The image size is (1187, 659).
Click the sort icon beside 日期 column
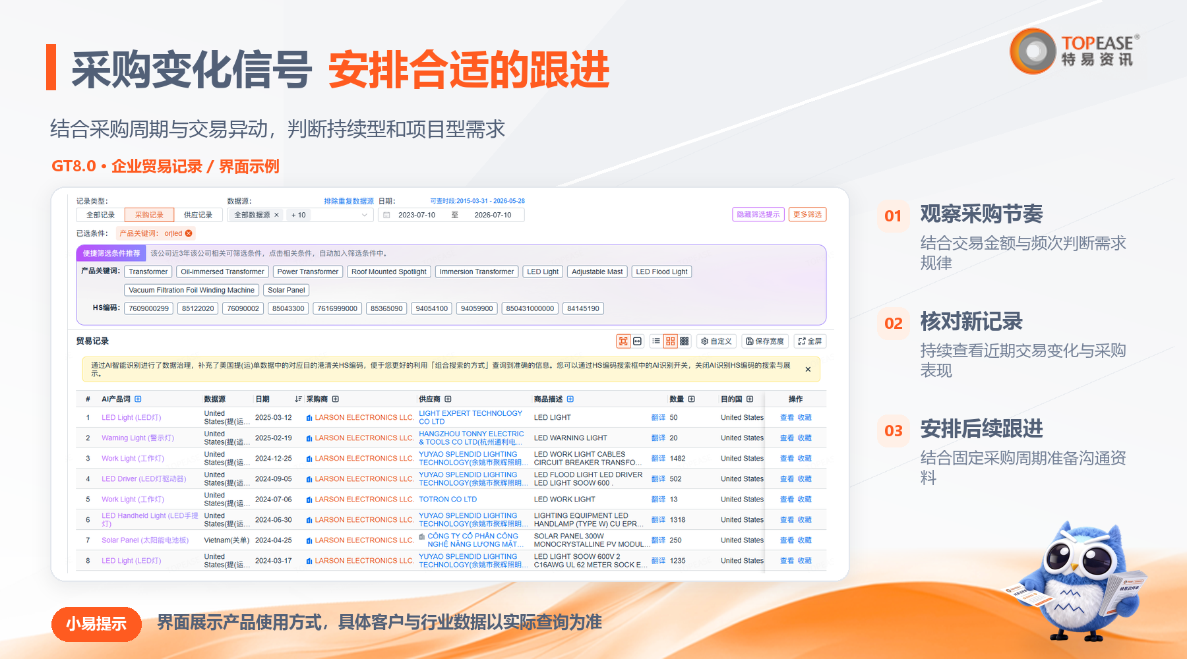pyautogui.click(x=298, y=399)
